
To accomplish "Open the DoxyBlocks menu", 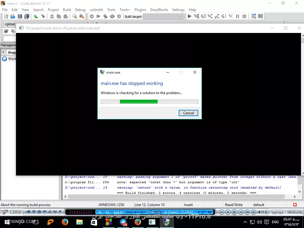I will coord(159,10).
